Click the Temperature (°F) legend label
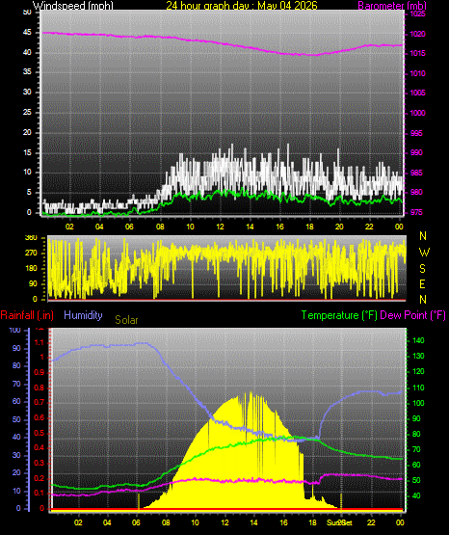This screenshot has height=535, width=449. 339,315
